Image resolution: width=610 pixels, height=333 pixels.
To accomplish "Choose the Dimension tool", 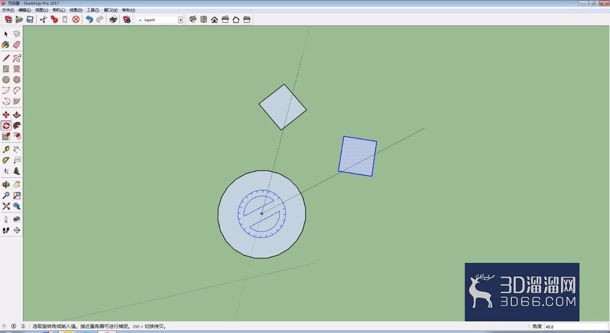I will (16, 149).
